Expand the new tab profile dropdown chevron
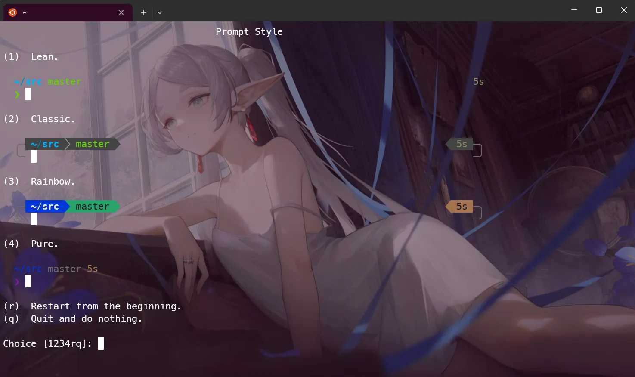 click(160, 12)
